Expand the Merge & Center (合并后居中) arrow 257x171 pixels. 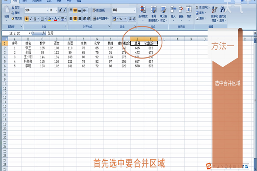point(109,18)
